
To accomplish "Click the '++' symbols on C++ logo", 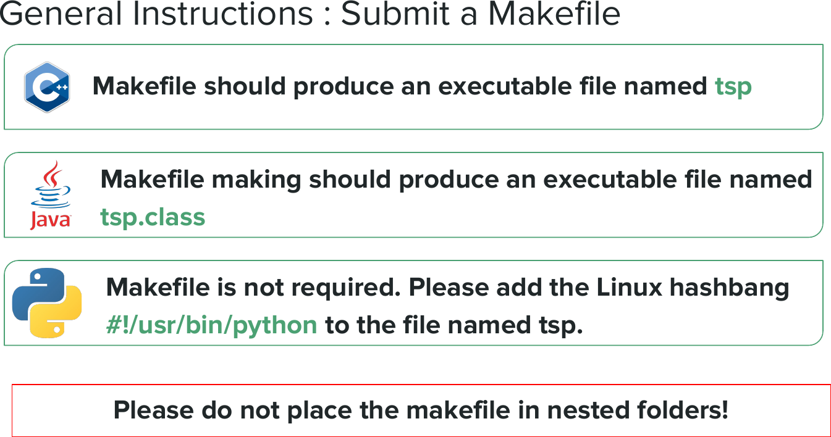I will [x=61, y=88].
